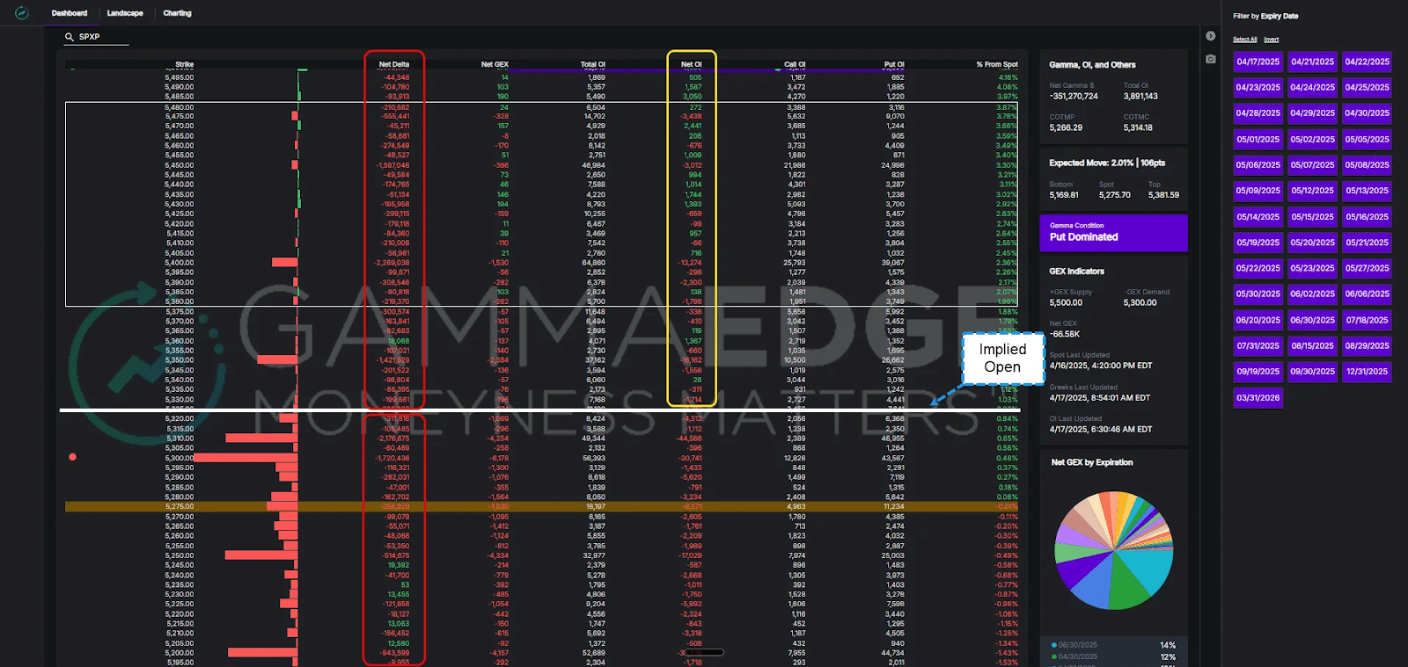Image resolution: width=1408 pixels, height=667 pixels.
Task: Sort by the Net GEX column header
Action: 495,64
